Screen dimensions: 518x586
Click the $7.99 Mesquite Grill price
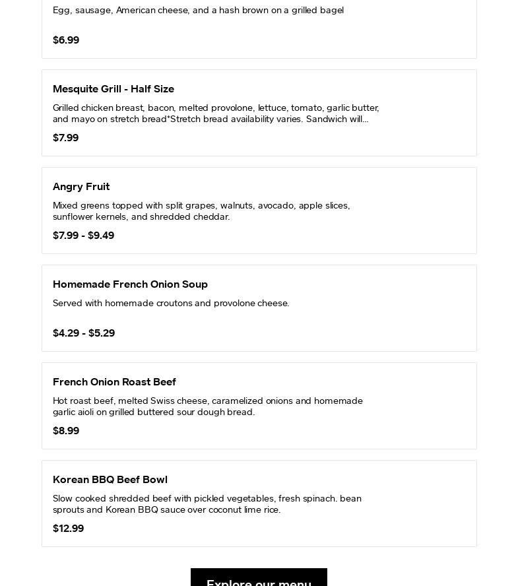click(65, 138)
